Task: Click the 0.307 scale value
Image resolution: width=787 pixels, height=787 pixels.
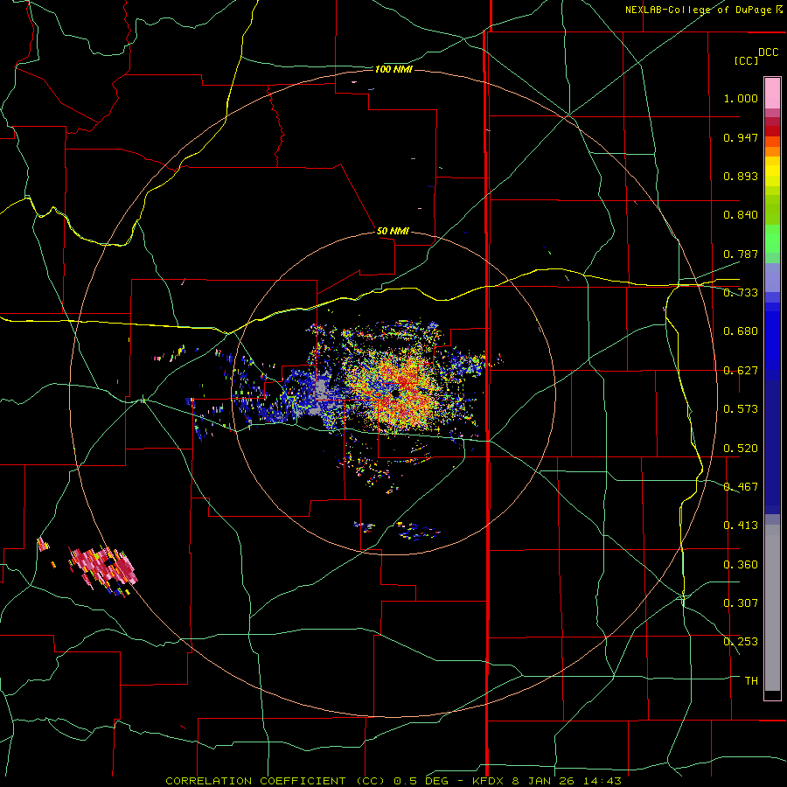Action: click(741, 603)
